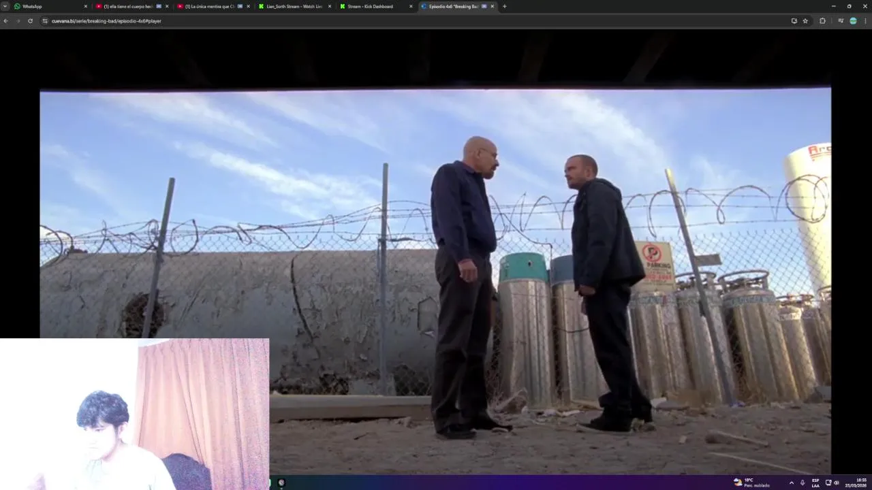Image resolution: width=872 pixels, height=490 pixels.
Task: Click the media indicator on Episodio 4x6 tab
Action: (484, 6)
